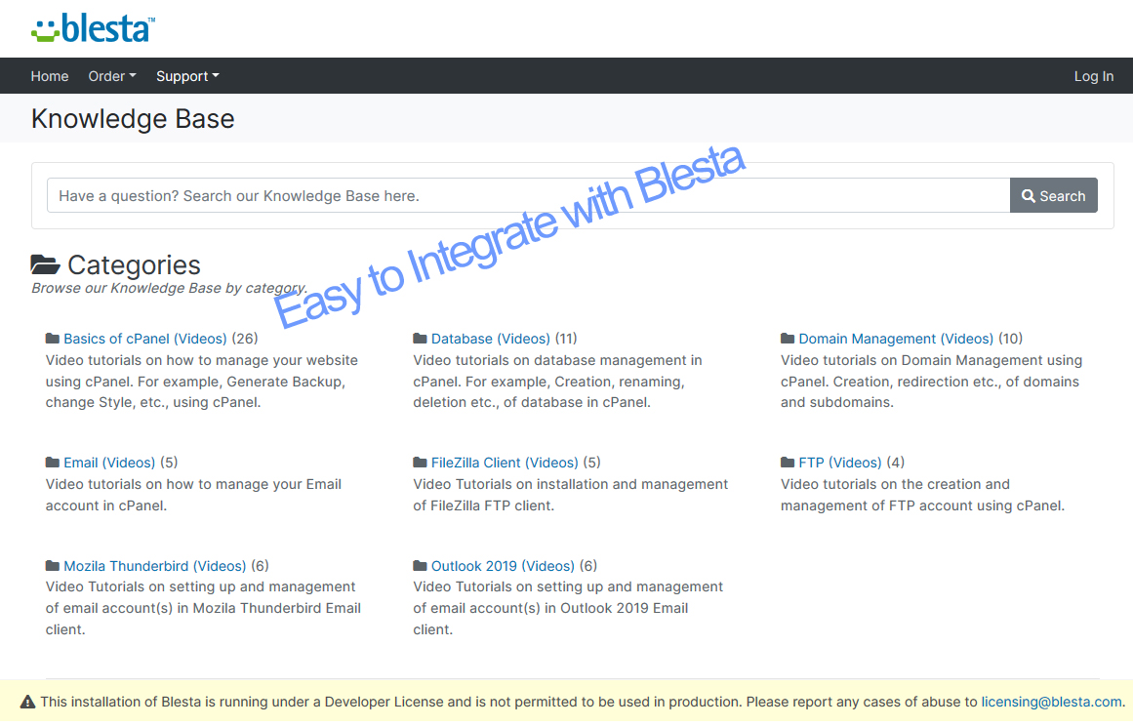Screen dimensions: 1133x727
Task: Click the open folder icon beside Categories
Action: (x=46, y=264)
